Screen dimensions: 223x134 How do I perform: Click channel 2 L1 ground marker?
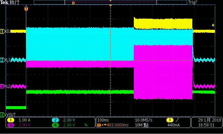(x=3, y=60)
